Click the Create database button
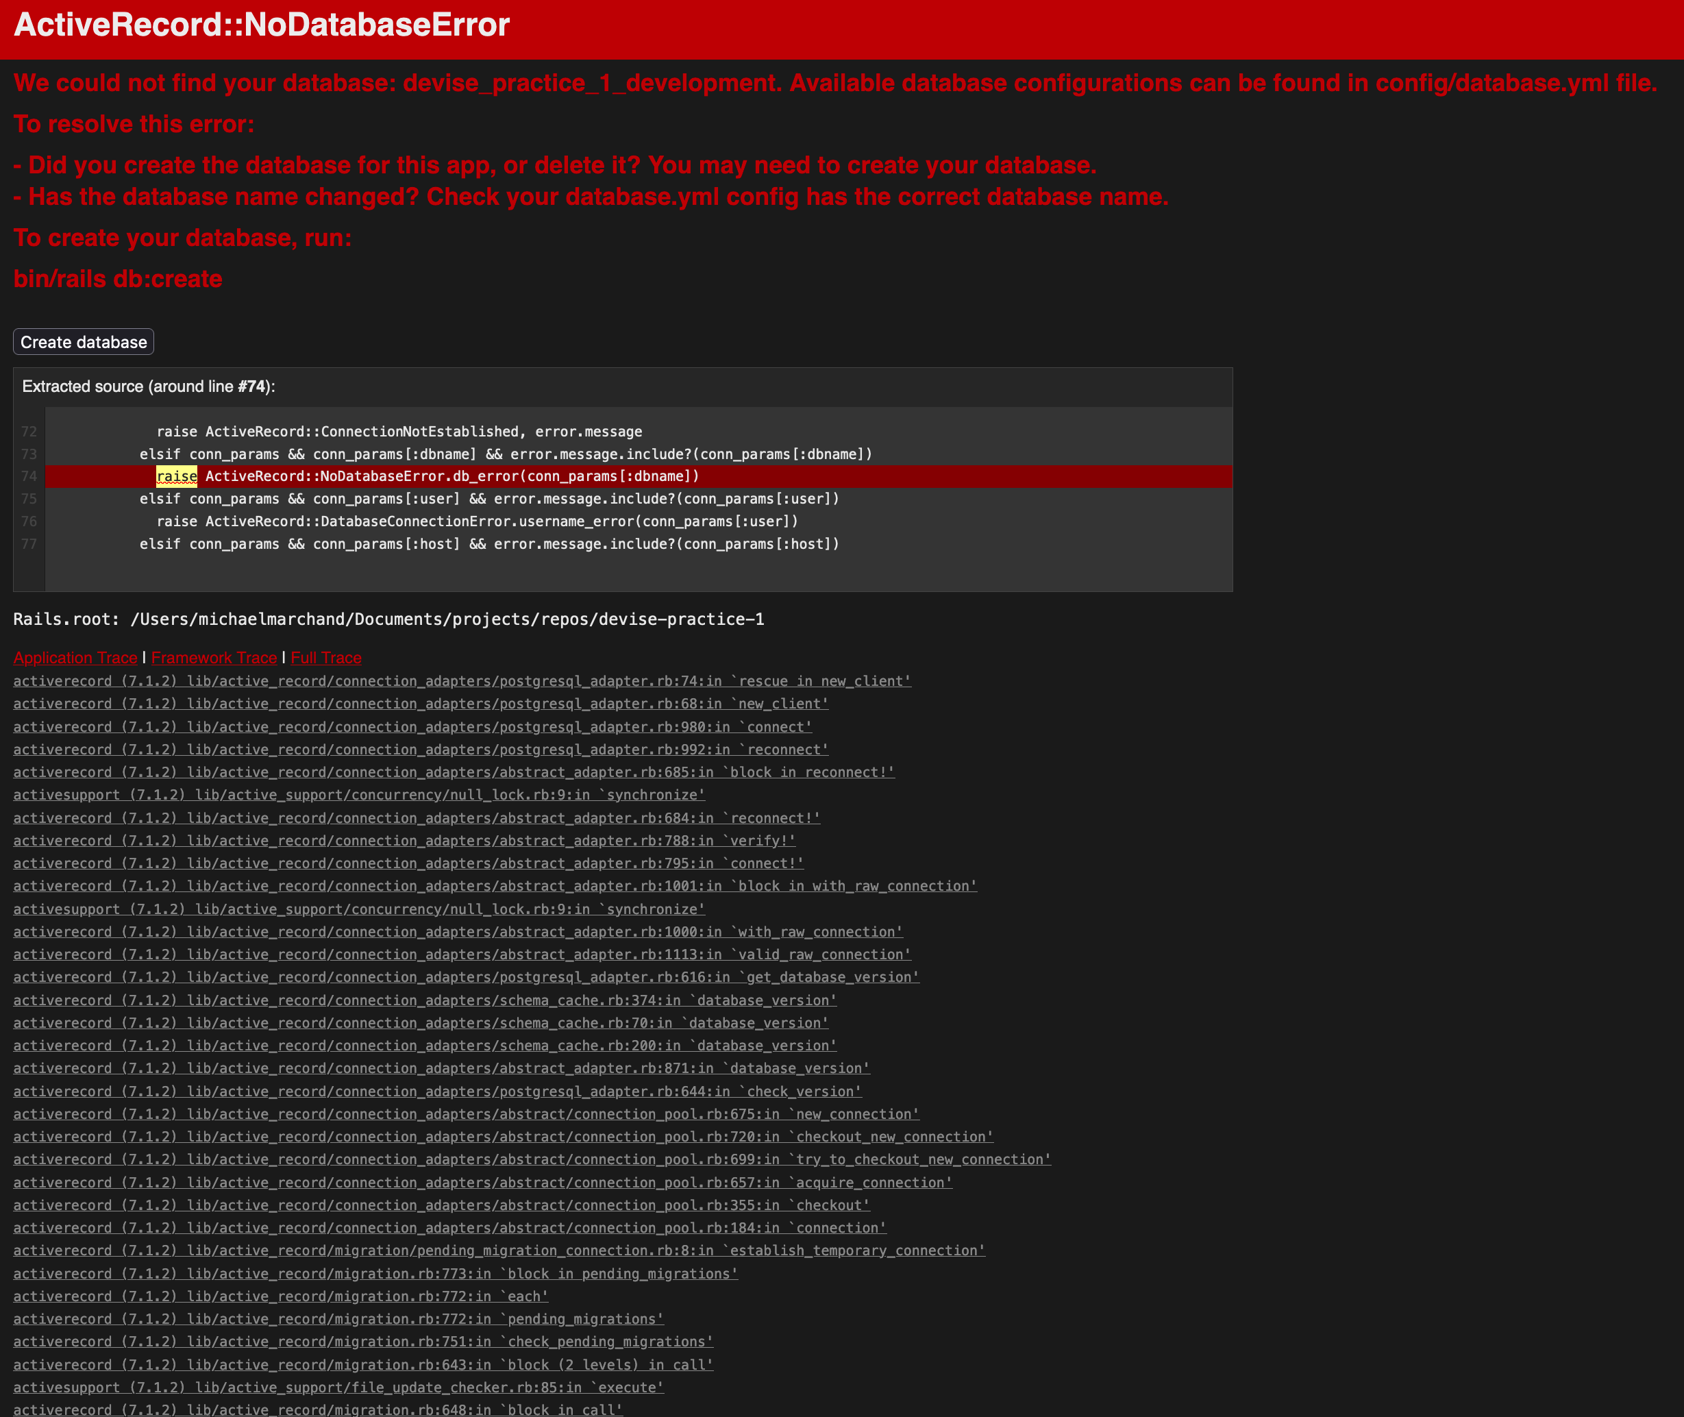 pos(84,342)
